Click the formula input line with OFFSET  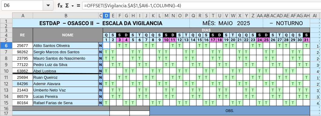[201, 5]
